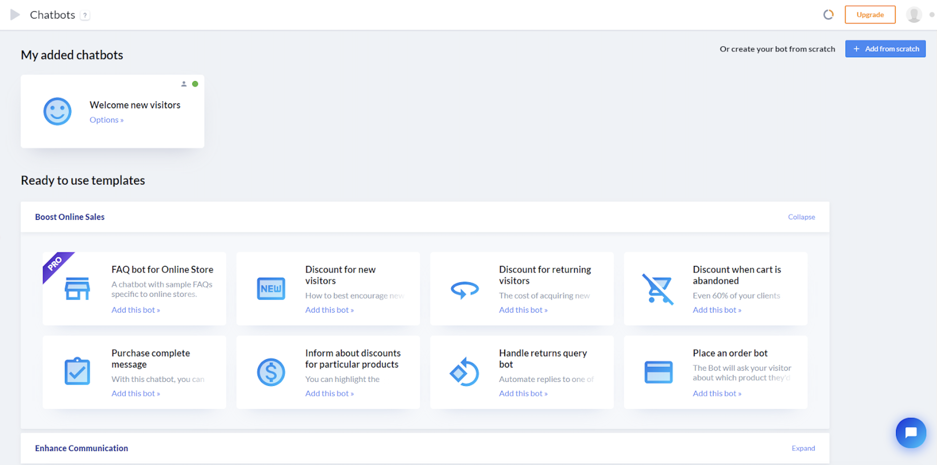Click FAQ bot for Online Store title
The width and height of the screenshot is (937, 465).
162,269
